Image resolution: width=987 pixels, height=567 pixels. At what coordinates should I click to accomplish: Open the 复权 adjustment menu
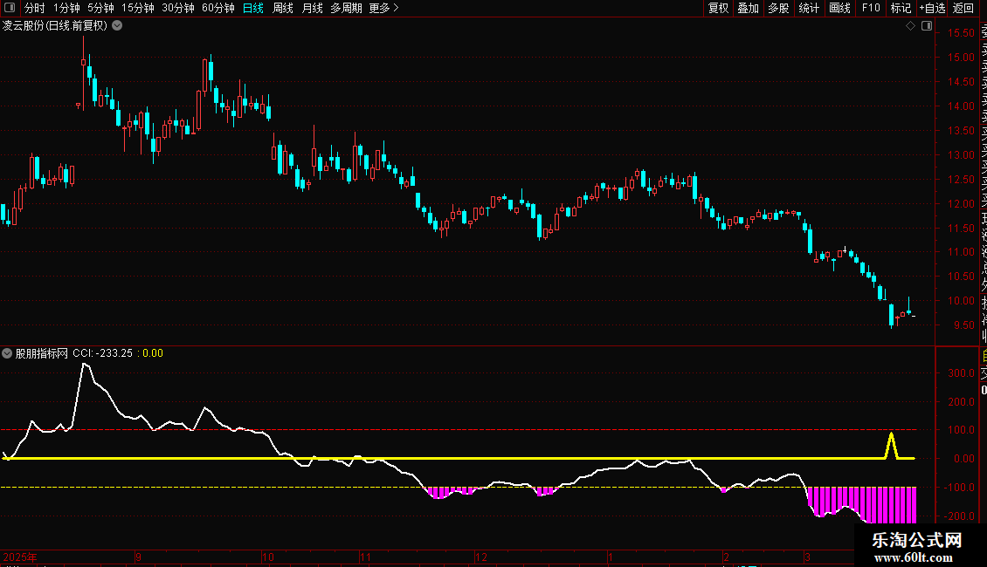(x=718, y=8)
